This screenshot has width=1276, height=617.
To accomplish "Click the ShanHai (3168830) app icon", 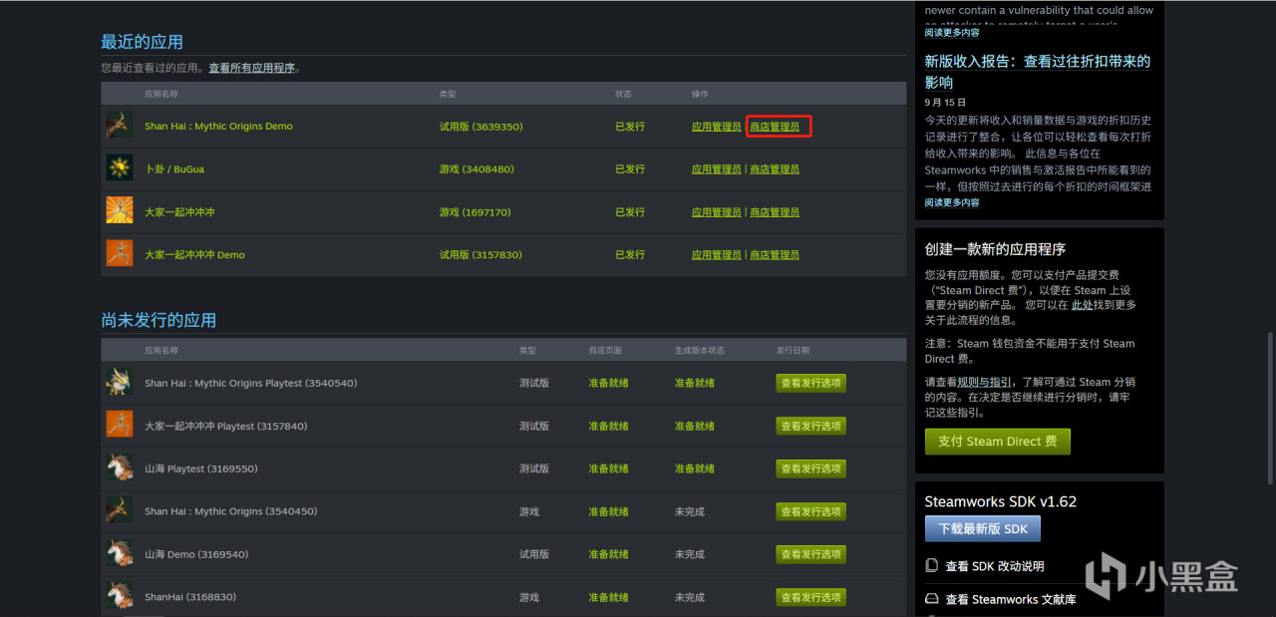I will 120,597.
